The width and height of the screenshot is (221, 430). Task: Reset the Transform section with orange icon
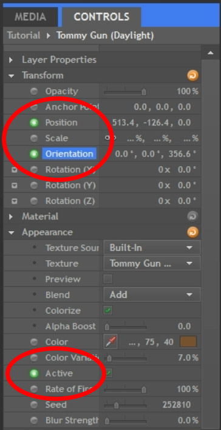[193, 76]
